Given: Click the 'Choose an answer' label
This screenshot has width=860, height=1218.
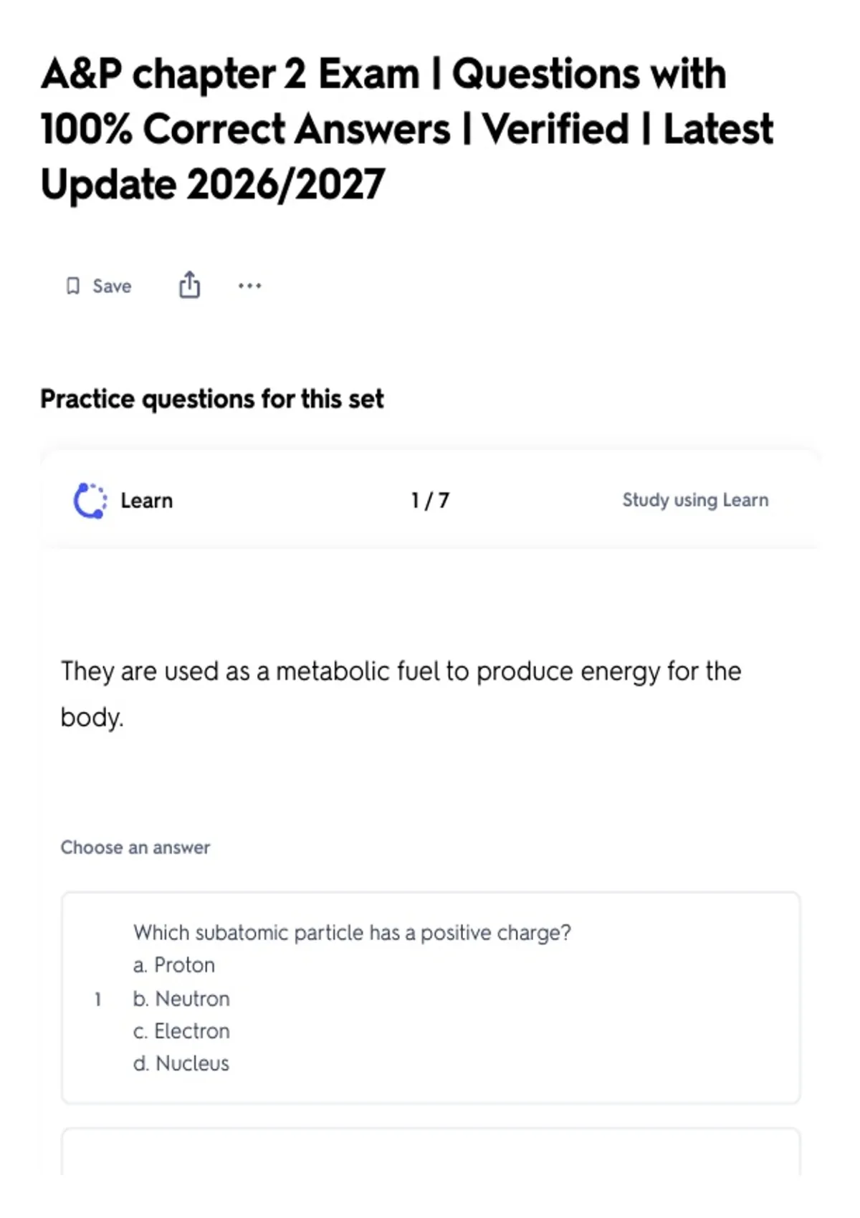Looking at the screenshot, I should click(135, 848).
